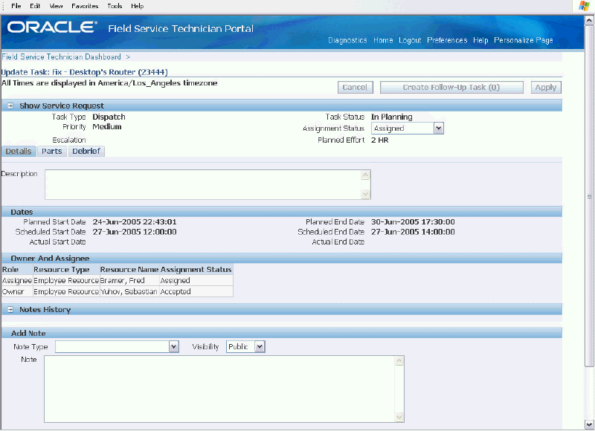595x431 pixels.
Task: Open the Preferences link
Action: tap(447, 40)
